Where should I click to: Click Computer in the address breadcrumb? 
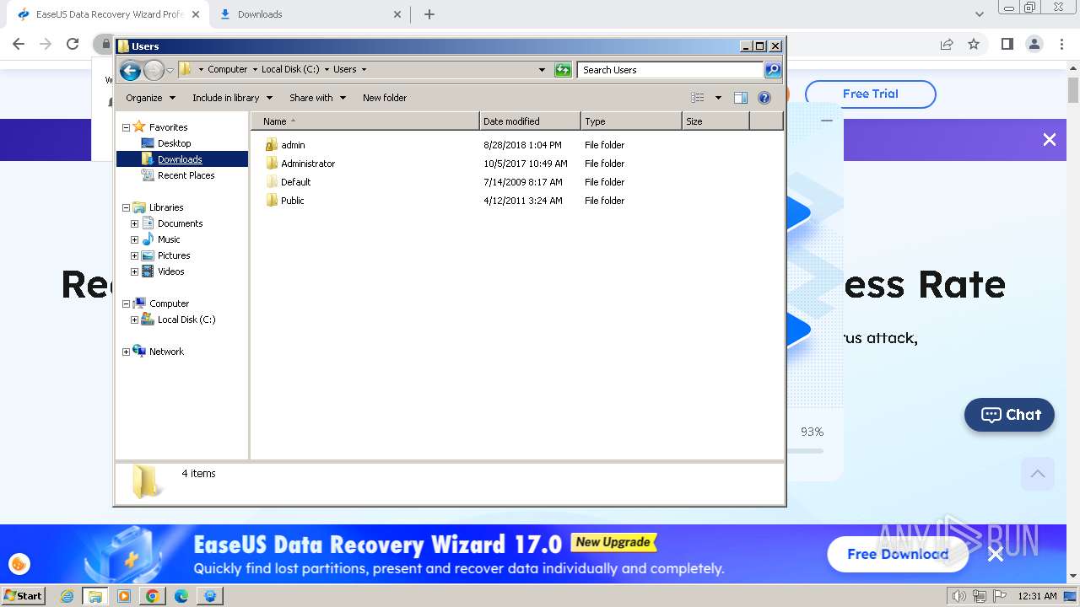(228, 70)
